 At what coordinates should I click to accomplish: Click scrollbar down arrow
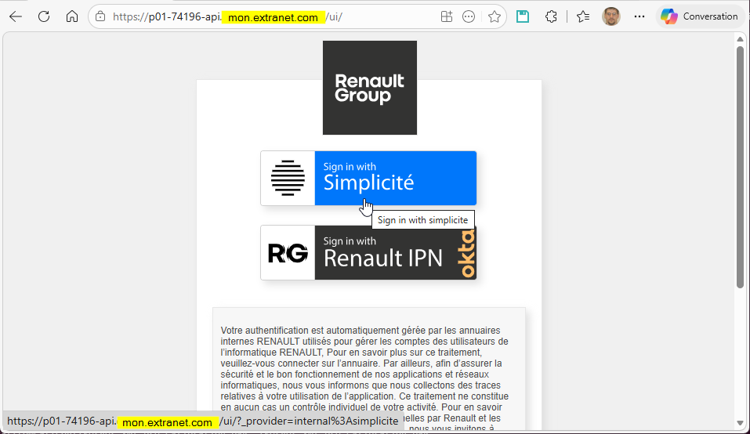(x=740, y=424)
